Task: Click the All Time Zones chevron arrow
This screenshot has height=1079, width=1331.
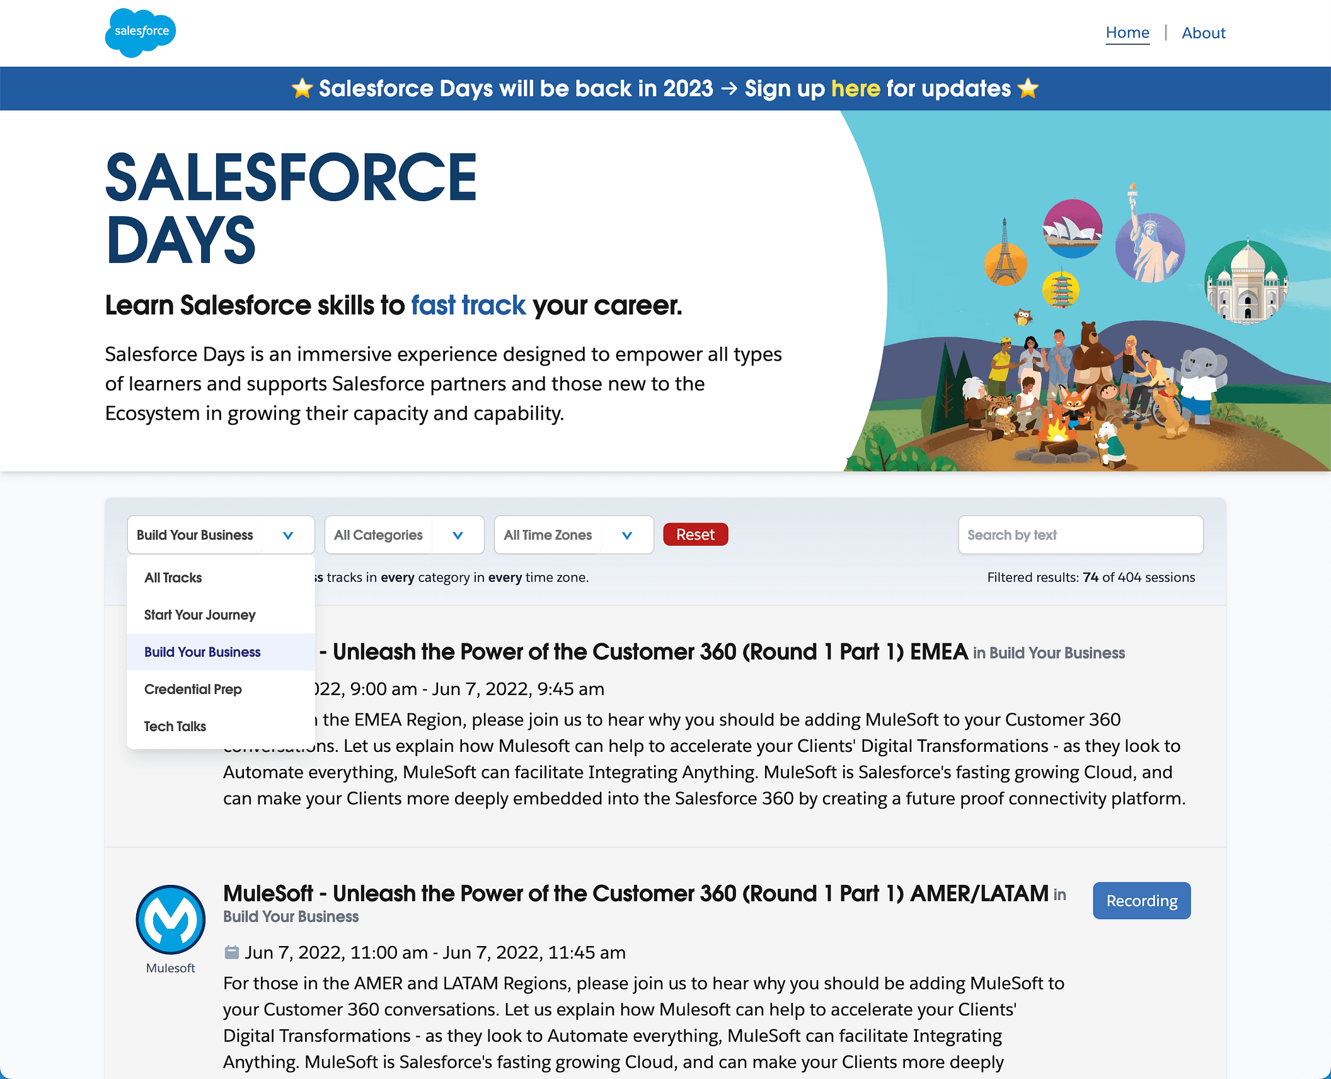Action: (627, 535)
